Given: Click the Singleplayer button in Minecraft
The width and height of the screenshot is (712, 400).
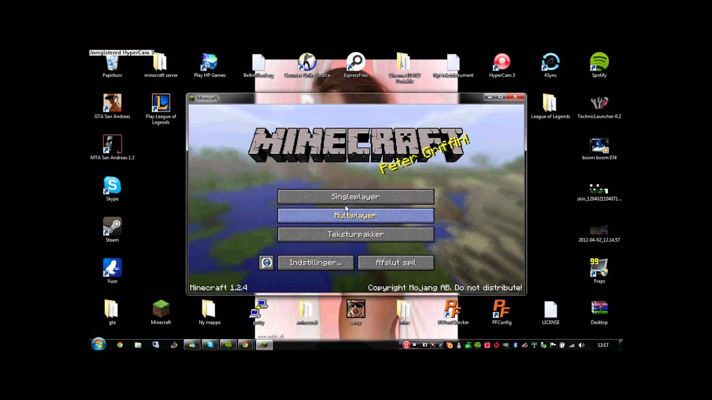Looking at the screenshot, I should pos(356,197).
